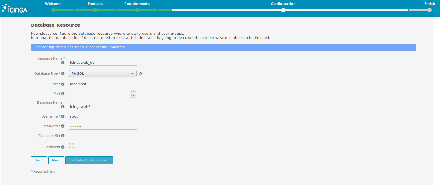Click the Database Name field icingaweb2

pyautogui.click(x=103, y=106)
